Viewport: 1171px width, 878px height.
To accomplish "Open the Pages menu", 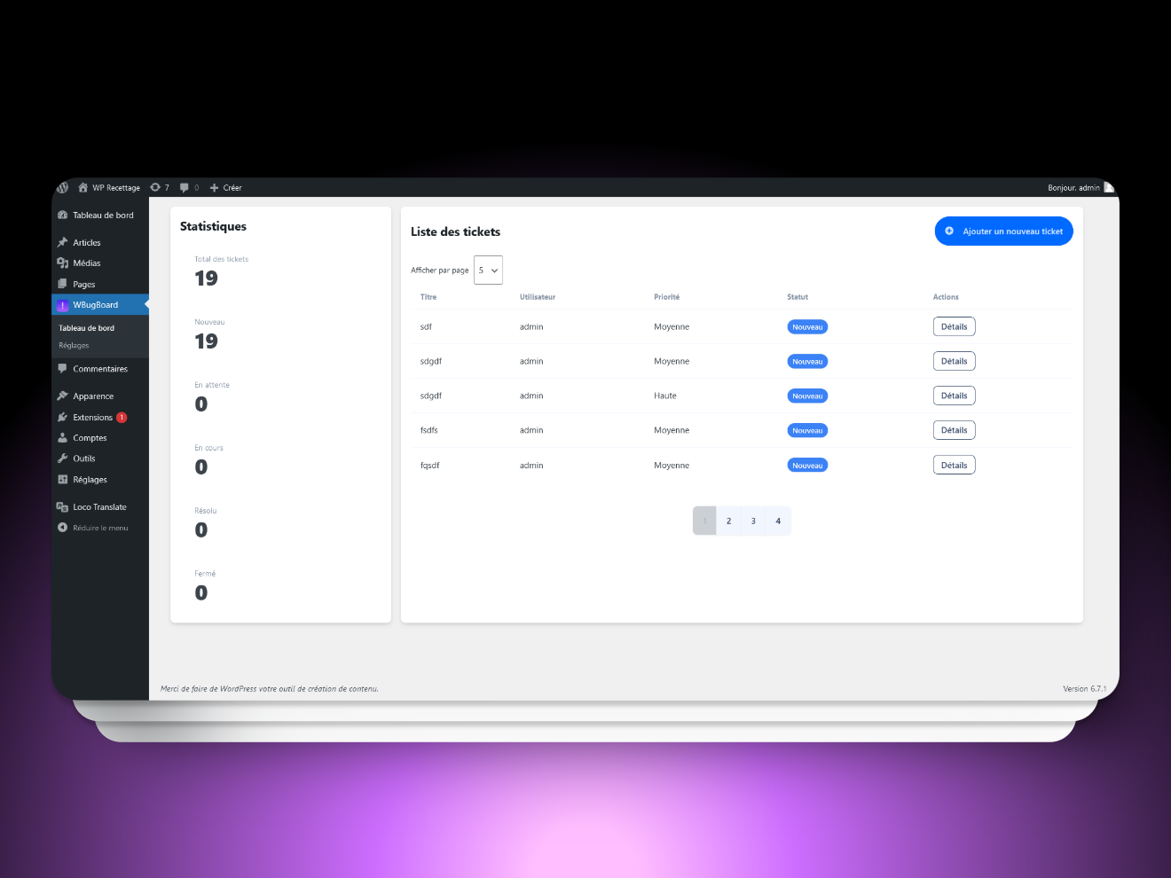I will tap(100, 284).
